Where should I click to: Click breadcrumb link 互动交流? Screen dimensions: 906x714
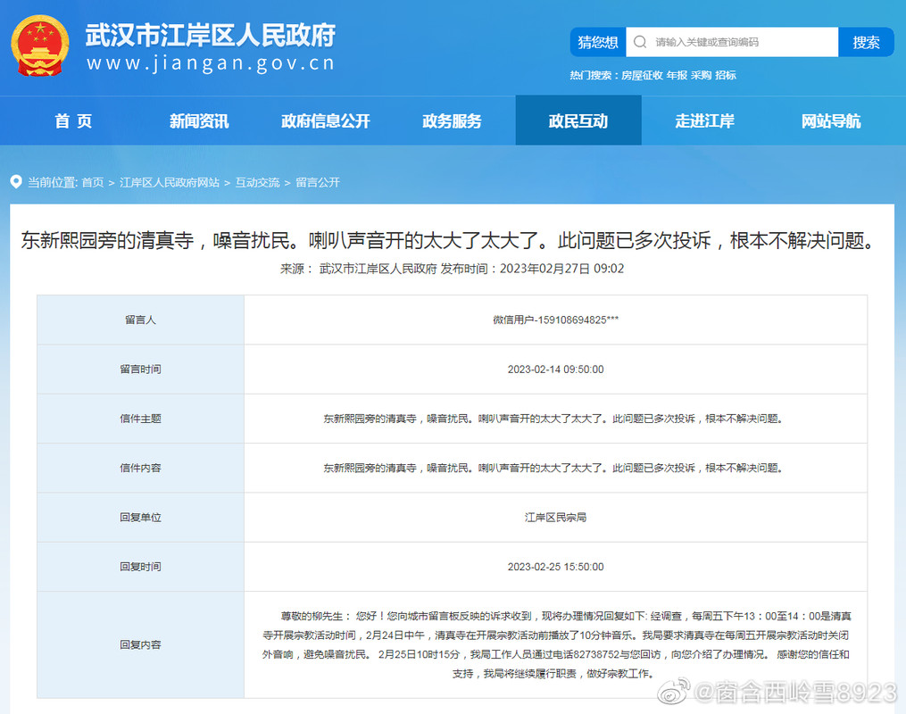(257, 183)
